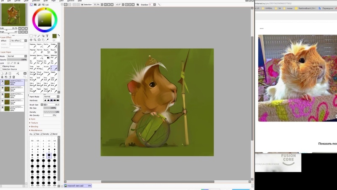Select the Crayon brush
This screenshot has height=190, width=337.
(x=47, y=73)
